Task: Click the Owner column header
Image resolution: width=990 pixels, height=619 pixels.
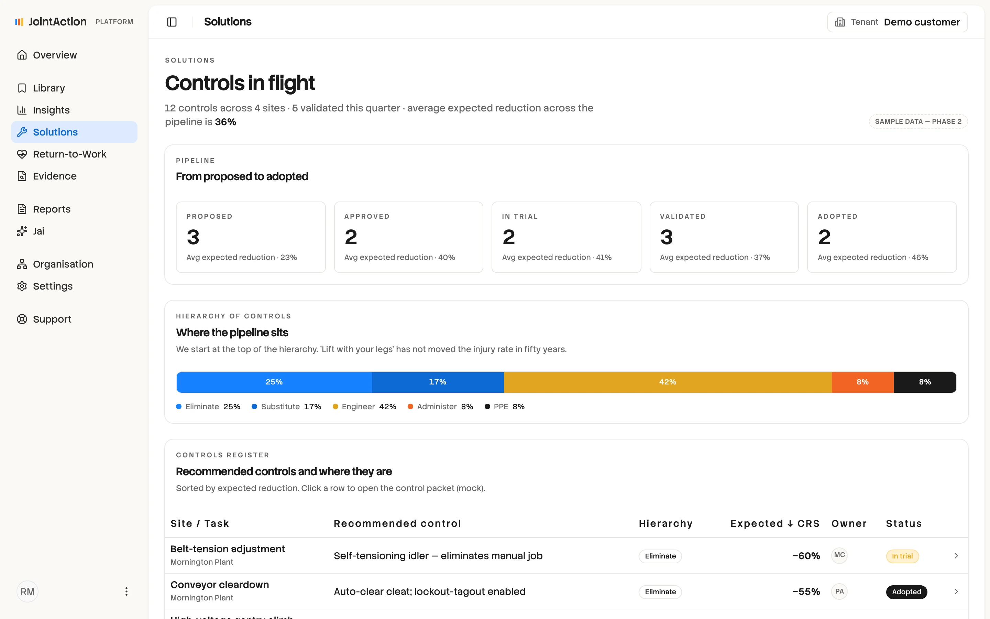Action: coord(849,524)
